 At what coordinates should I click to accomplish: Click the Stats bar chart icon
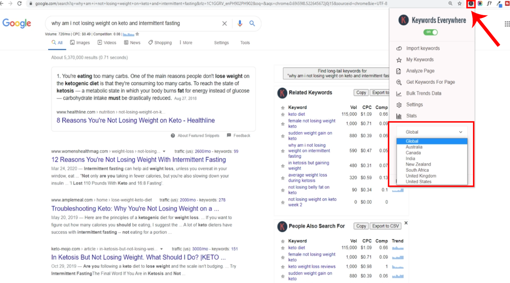pyautogui.click(x=399, y=116)
